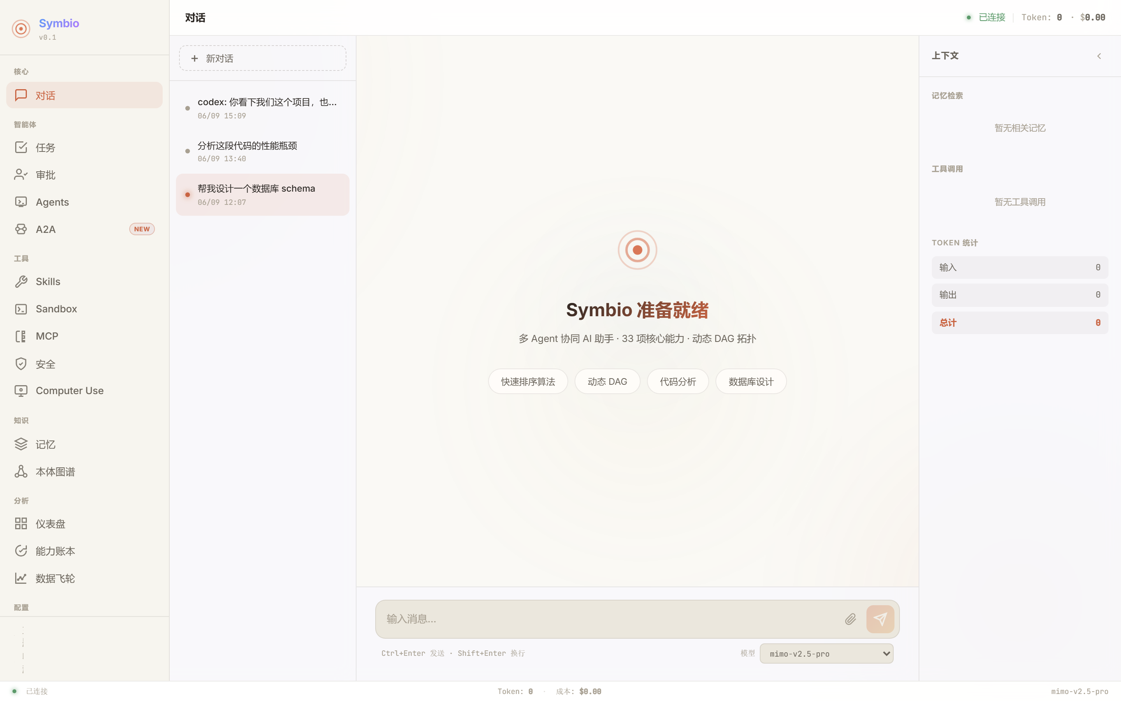Click the 总计 token total row

tap(1020, 323)
